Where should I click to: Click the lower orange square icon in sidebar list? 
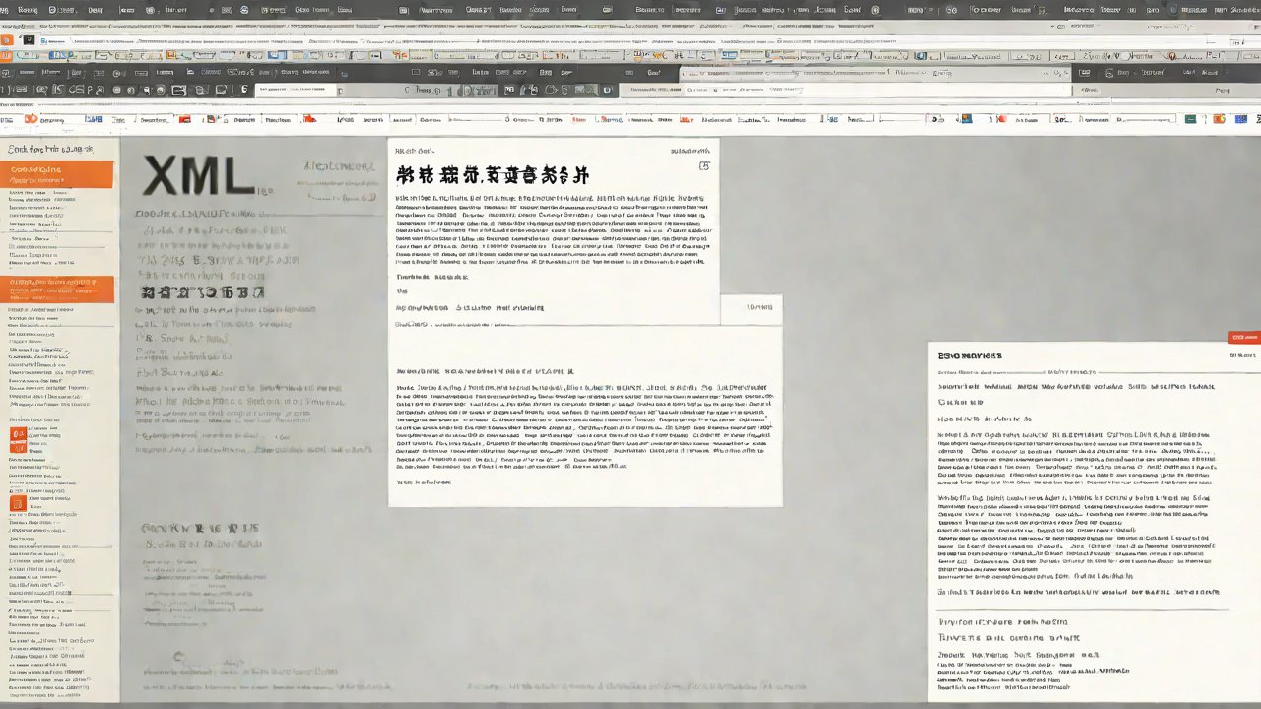(17, 503)
